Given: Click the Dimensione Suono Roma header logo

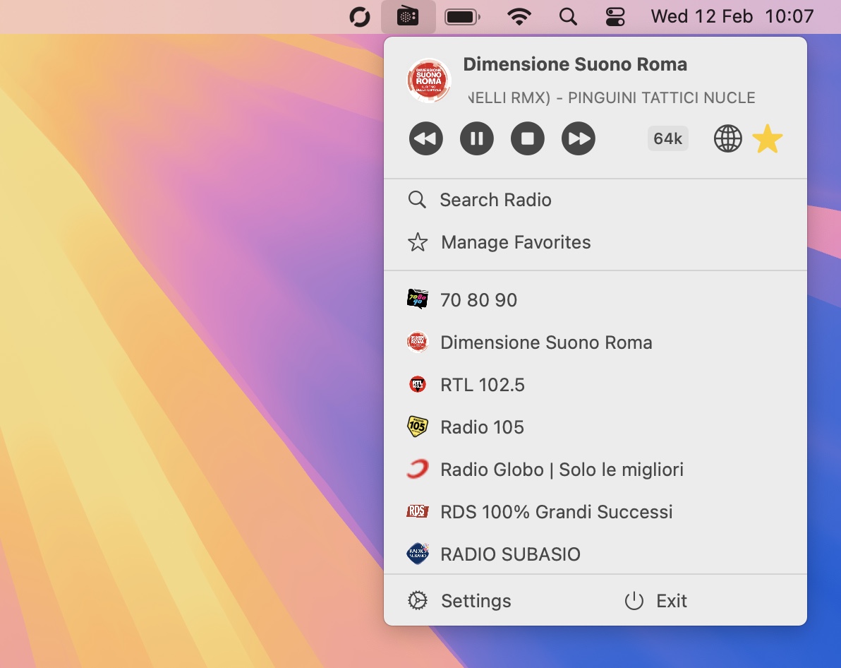Looking at the screenshot, I should [x=428, y=80].
